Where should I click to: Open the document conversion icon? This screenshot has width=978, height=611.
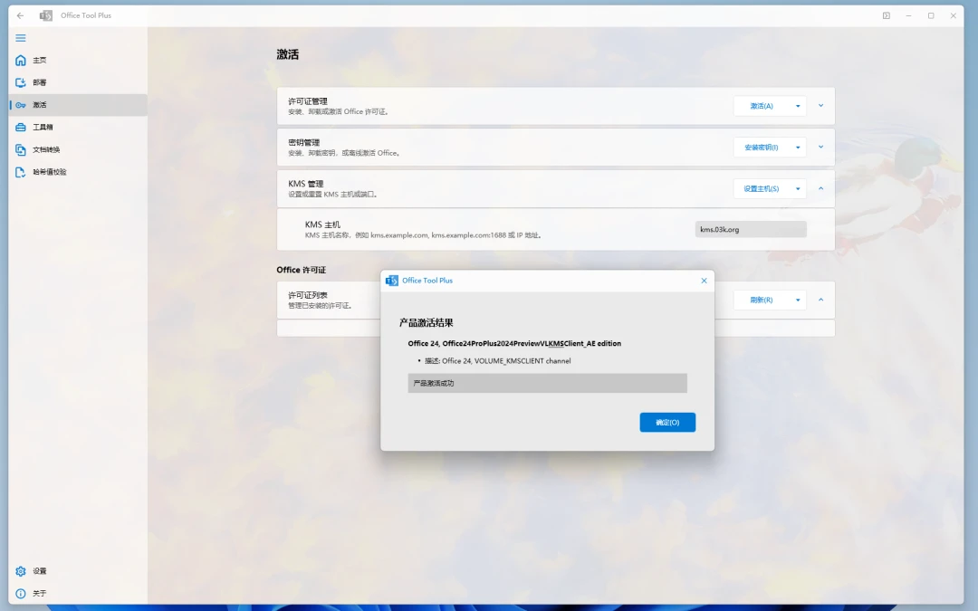tap(21, 149)
